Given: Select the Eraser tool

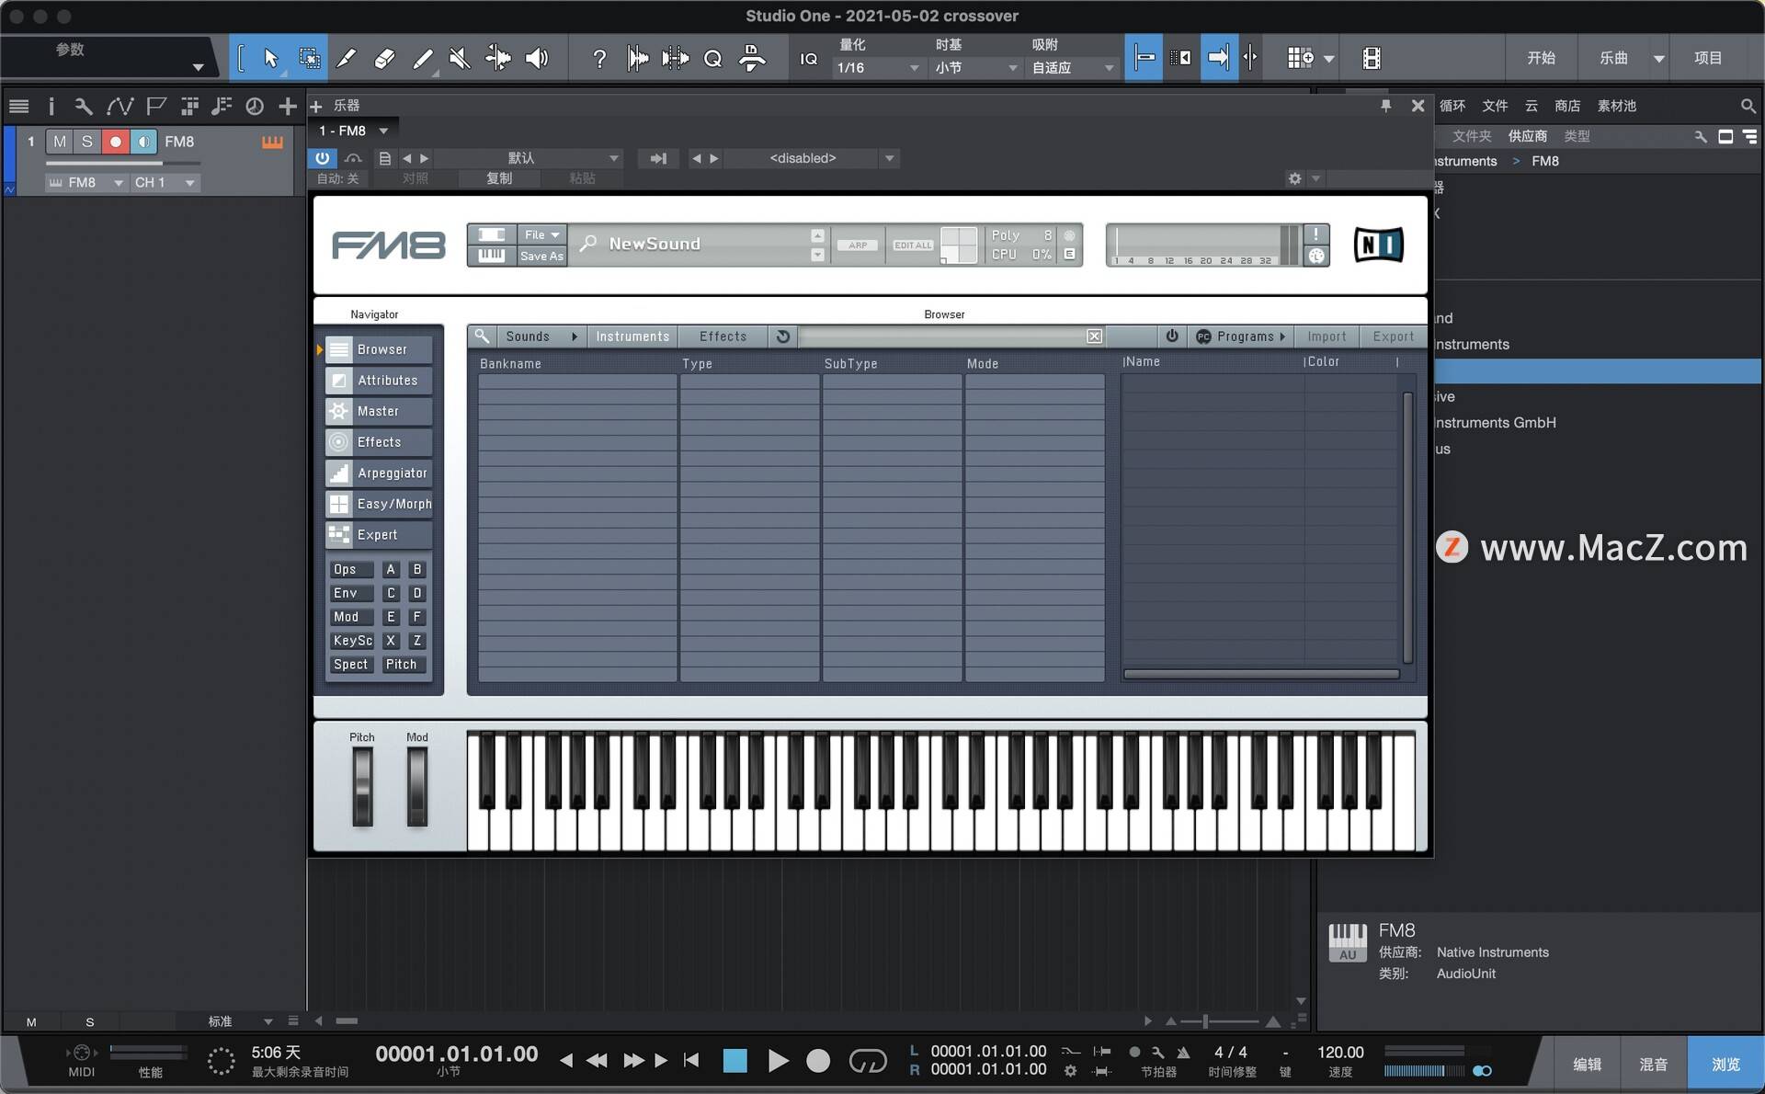Looking at the screenshot, I should click(x=384, y=59).
